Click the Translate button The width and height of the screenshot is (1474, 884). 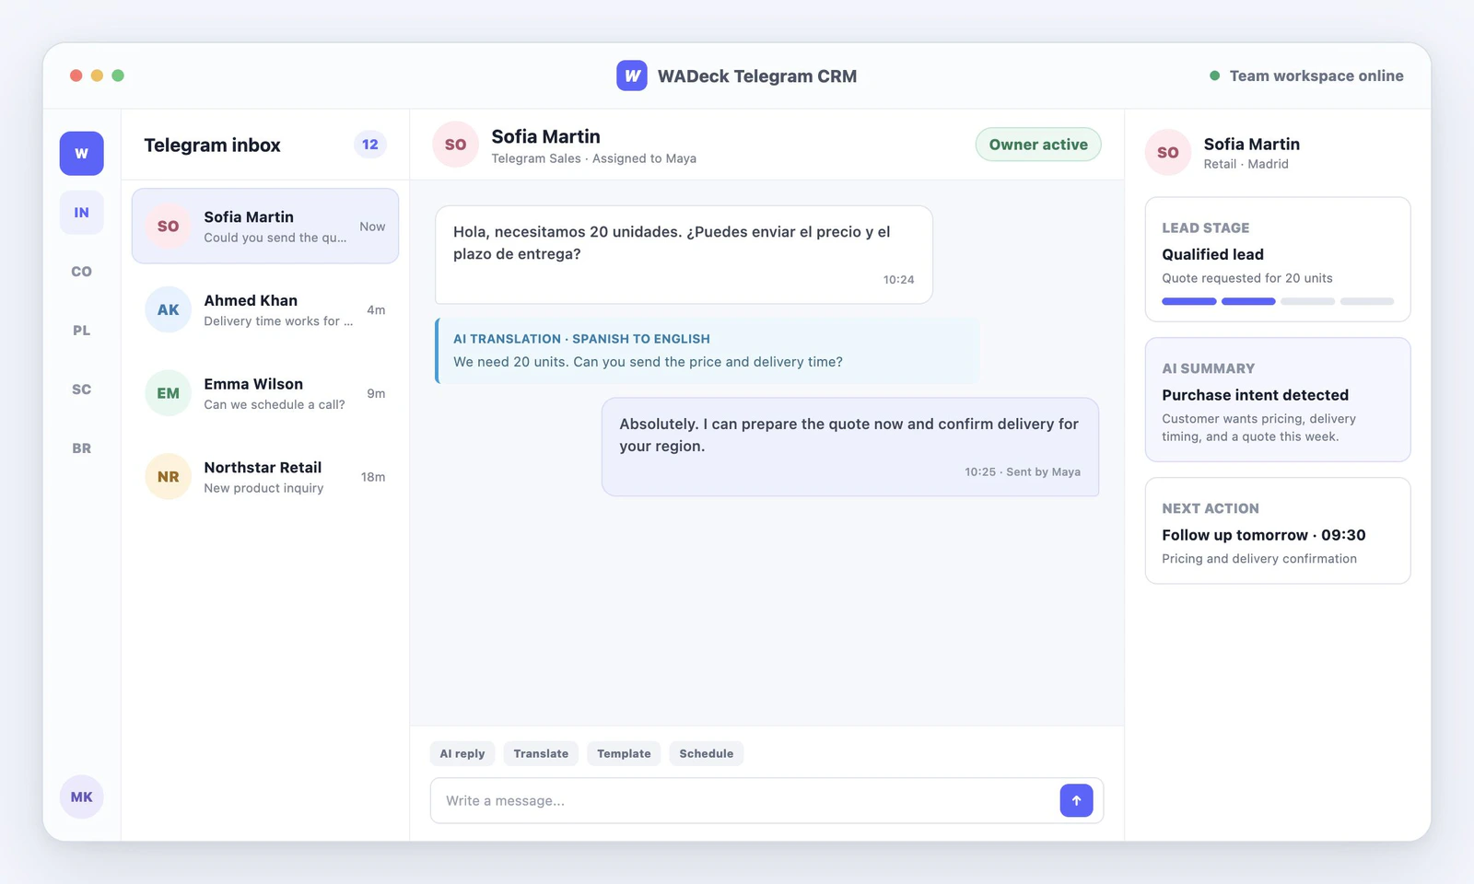[x=541, y=753]
